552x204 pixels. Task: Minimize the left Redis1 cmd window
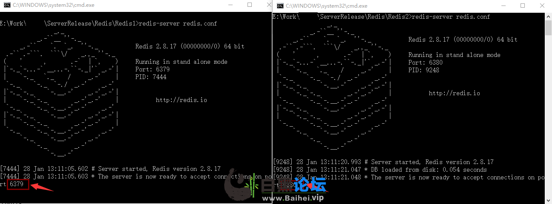click(x=230, y=5)
